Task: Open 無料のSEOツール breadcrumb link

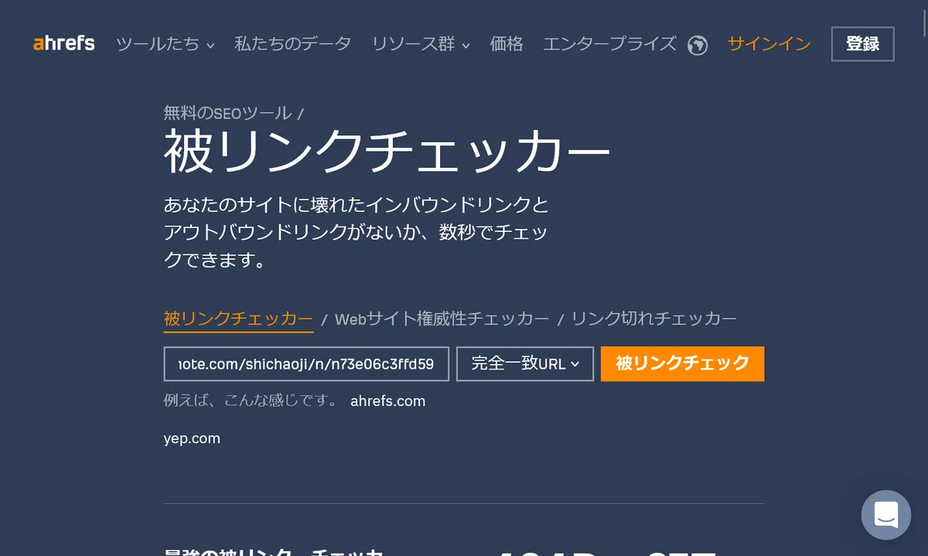Action: (228, 113)
